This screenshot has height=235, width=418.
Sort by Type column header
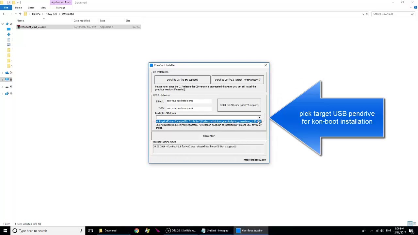pos(103,21)
